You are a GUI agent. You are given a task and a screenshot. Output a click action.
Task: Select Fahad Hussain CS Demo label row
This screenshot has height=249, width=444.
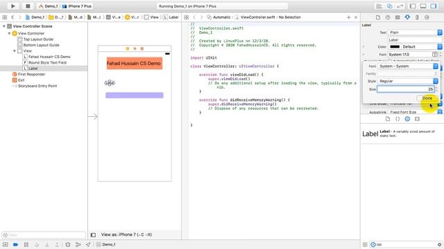(49, 57)
